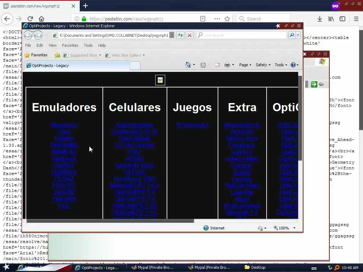This screenshot has width=363, height=272.
Task: Open IE Help menu
Action: [102, 45]
